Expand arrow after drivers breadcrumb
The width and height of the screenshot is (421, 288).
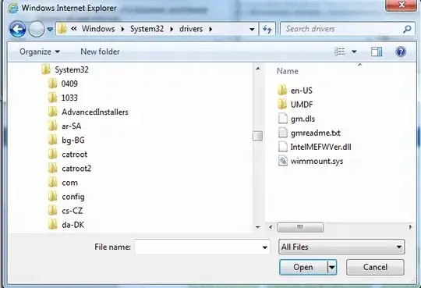[210, 29]
